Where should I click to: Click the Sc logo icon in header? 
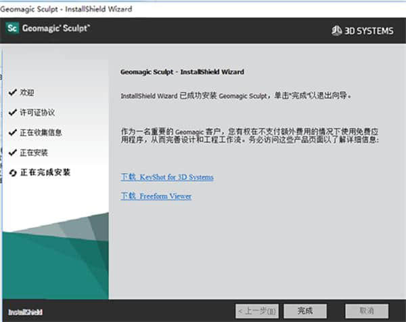pos(12,28)
